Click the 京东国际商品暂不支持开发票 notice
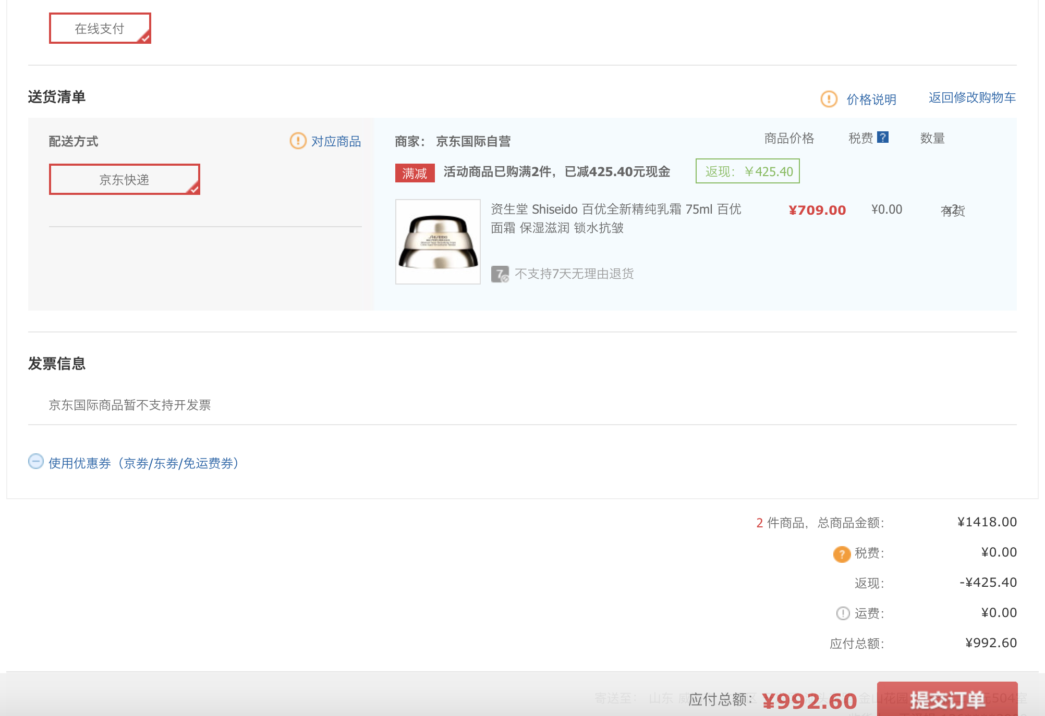 pyautogui.click(x=130, y=405)
